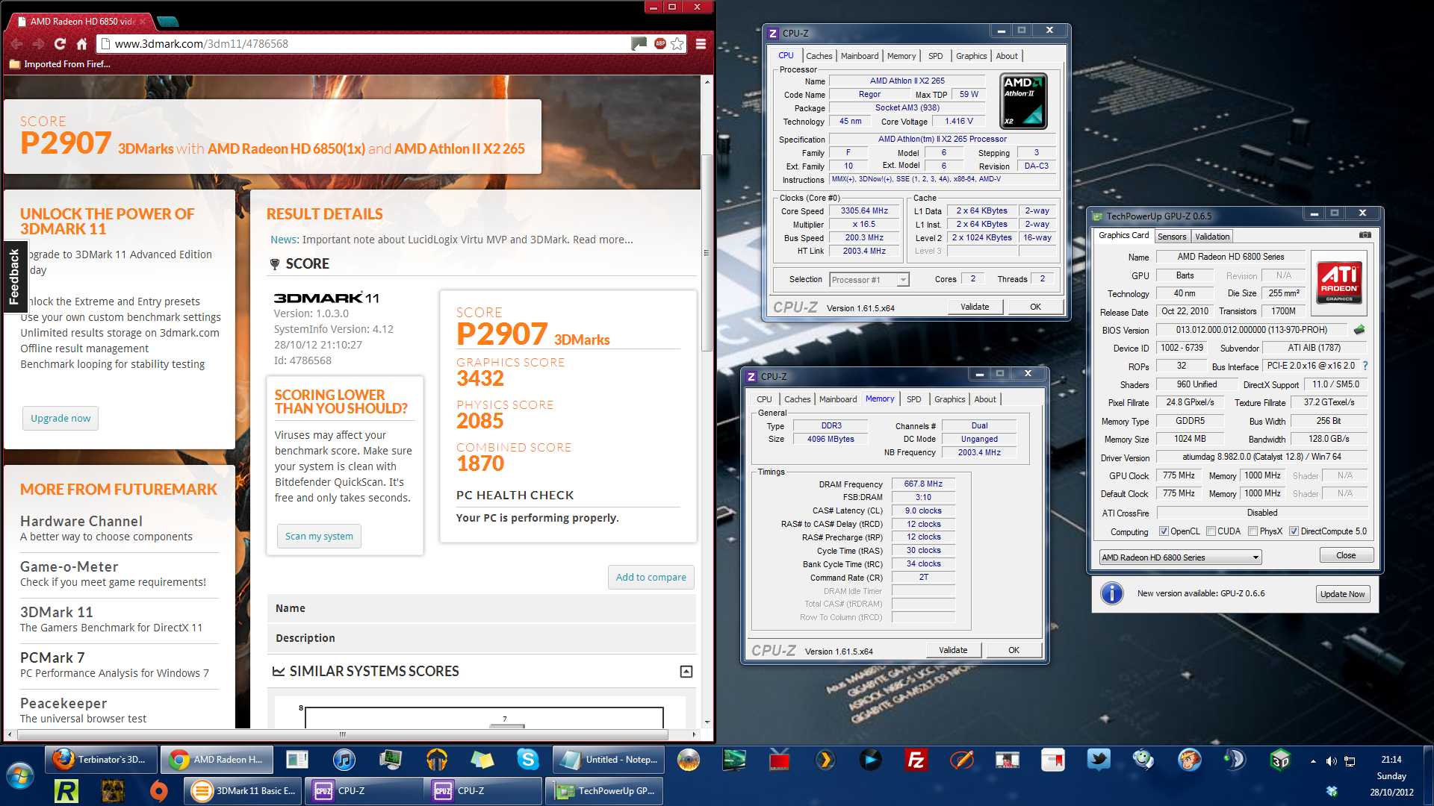This screenshot has height=806, width=1434.
Task: Open the Windows Start orb
Action: click(20, 776)
